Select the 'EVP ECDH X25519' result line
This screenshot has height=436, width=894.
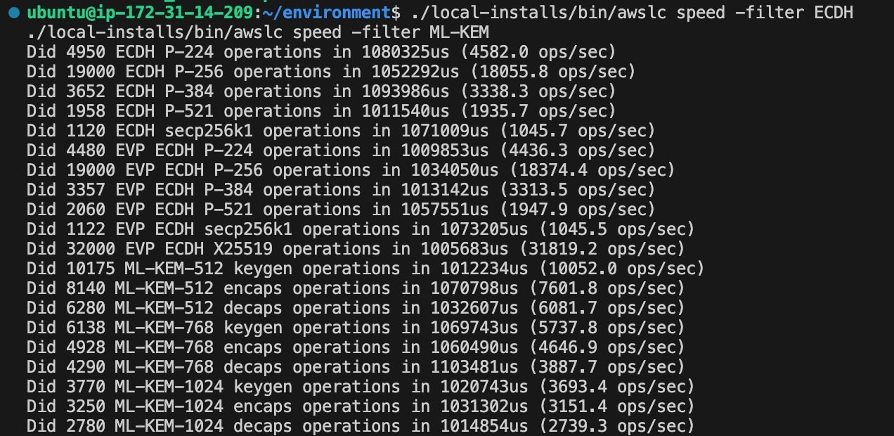[x=356, y=249]
